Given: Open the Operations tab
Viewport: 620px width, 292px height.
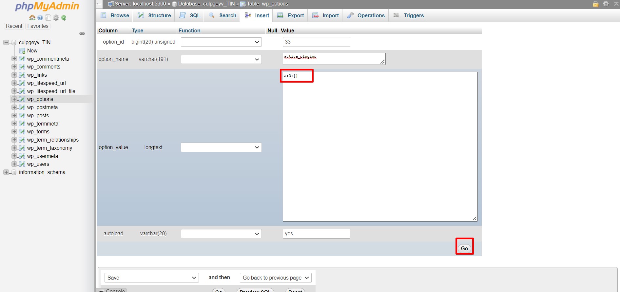Looking at the screenshot, I should pos(366,15).
